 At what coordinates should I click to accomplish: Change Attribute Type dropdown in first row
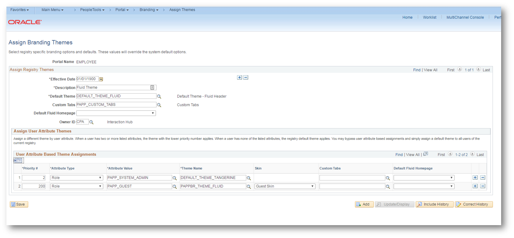click(x=77, y=178)
